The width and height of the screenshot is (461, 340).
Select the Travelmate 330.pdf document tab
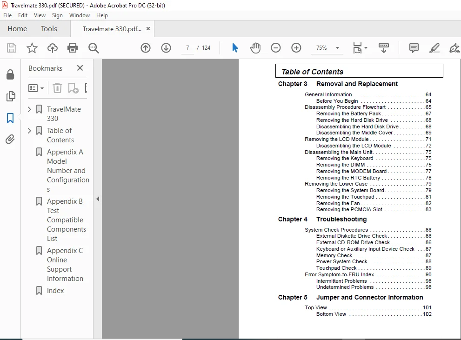[x=112, y=29]
